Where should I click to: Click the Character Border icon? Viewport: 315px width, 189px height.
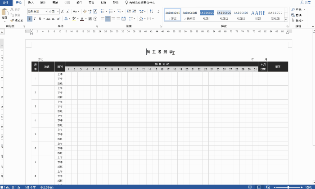95,12
